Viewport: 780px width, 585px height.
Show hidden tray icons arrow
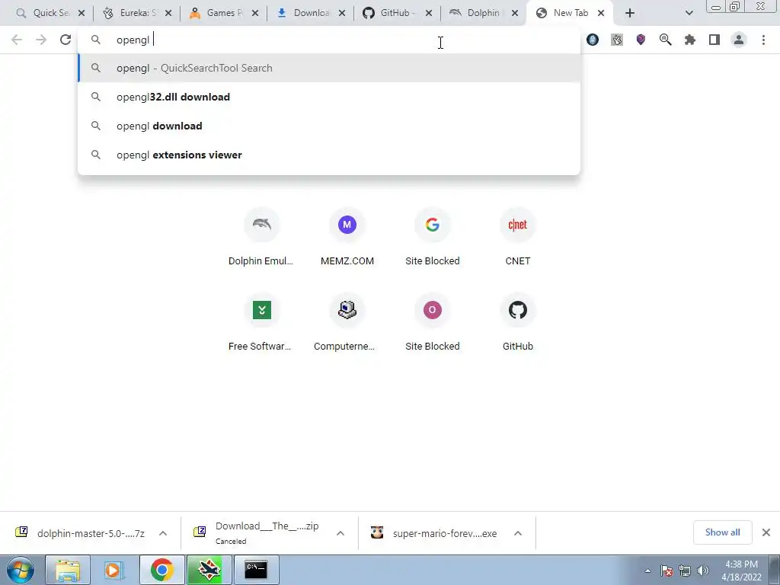[x=647, y=571]
